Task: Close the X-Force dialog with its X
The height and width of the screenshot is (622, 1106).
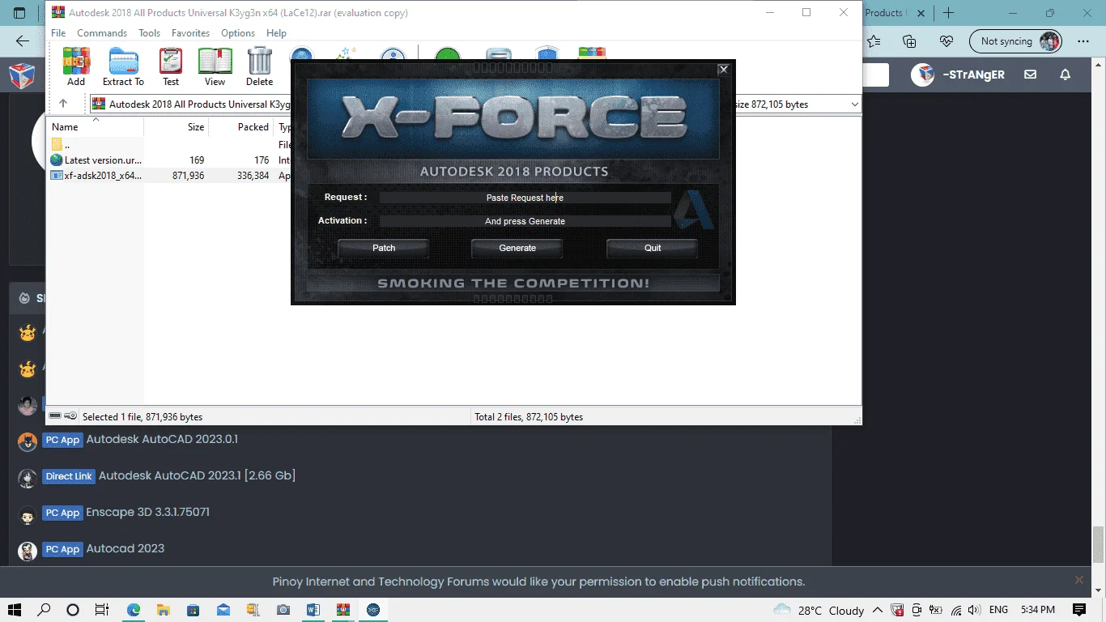Action: pos(724,70)
